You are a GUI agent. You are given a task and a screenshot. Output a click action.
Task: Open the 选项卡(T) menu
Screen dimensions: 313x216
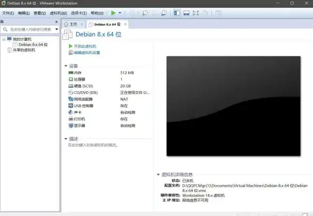tap(79, 13)
